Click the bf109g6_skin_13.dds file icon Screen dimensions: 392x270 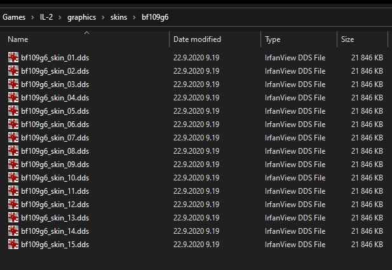click(13, 218)
